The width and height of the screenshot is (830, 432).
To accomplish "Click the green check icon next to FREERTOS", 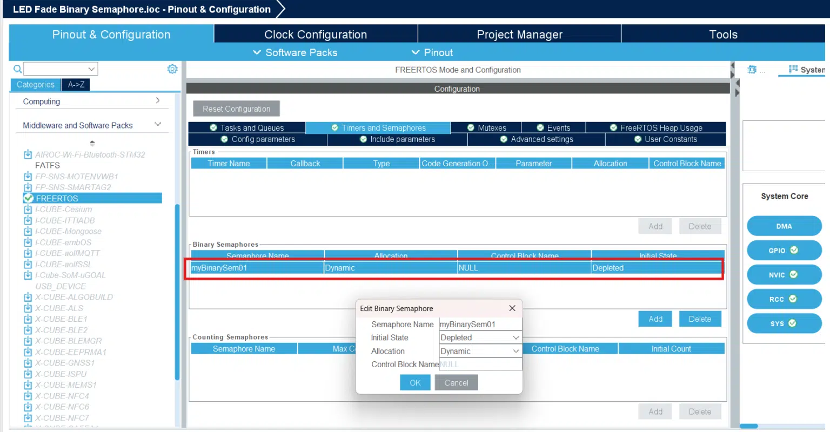I will [29, 198].
